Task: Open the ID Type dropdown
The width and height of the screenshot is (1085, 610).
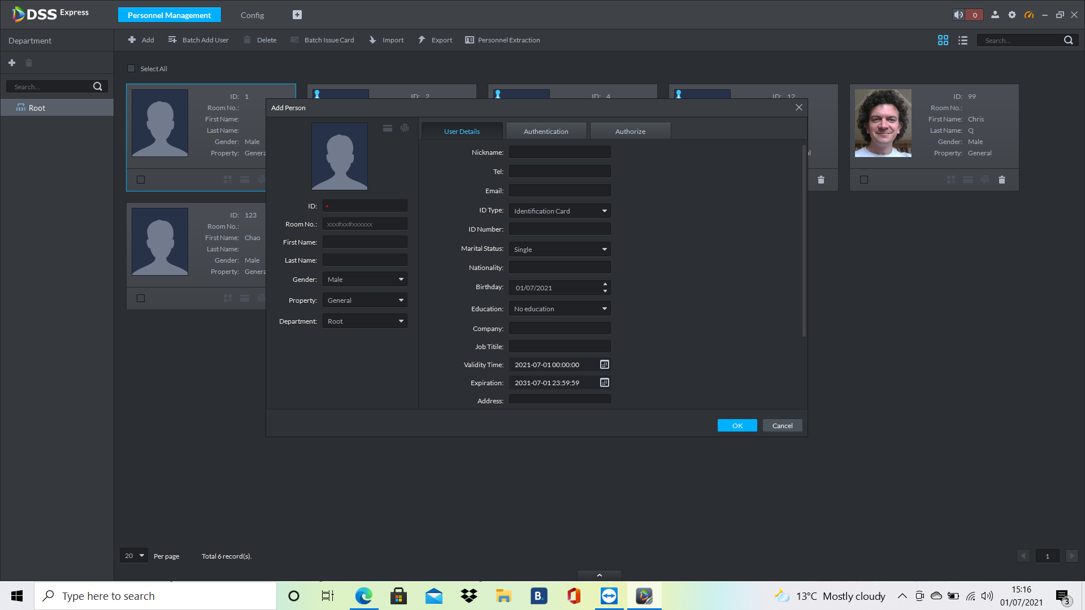Action: 559,211
